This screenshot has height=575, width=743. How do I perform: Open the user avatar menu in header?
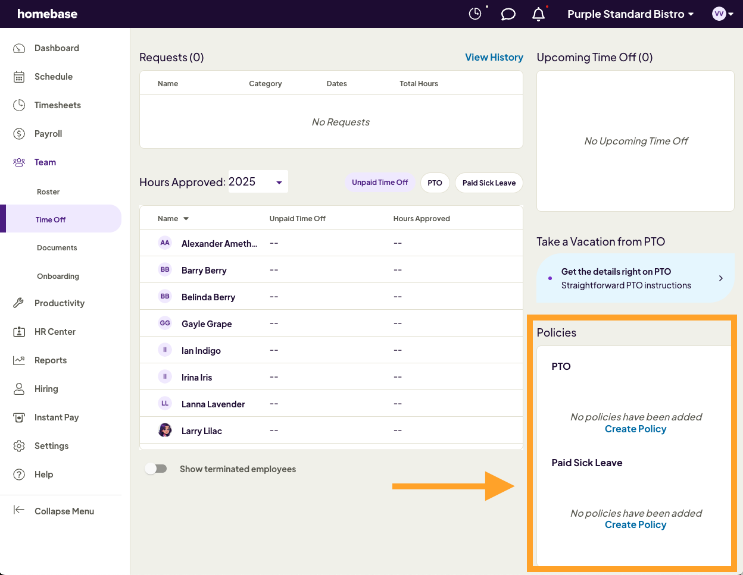722,14
